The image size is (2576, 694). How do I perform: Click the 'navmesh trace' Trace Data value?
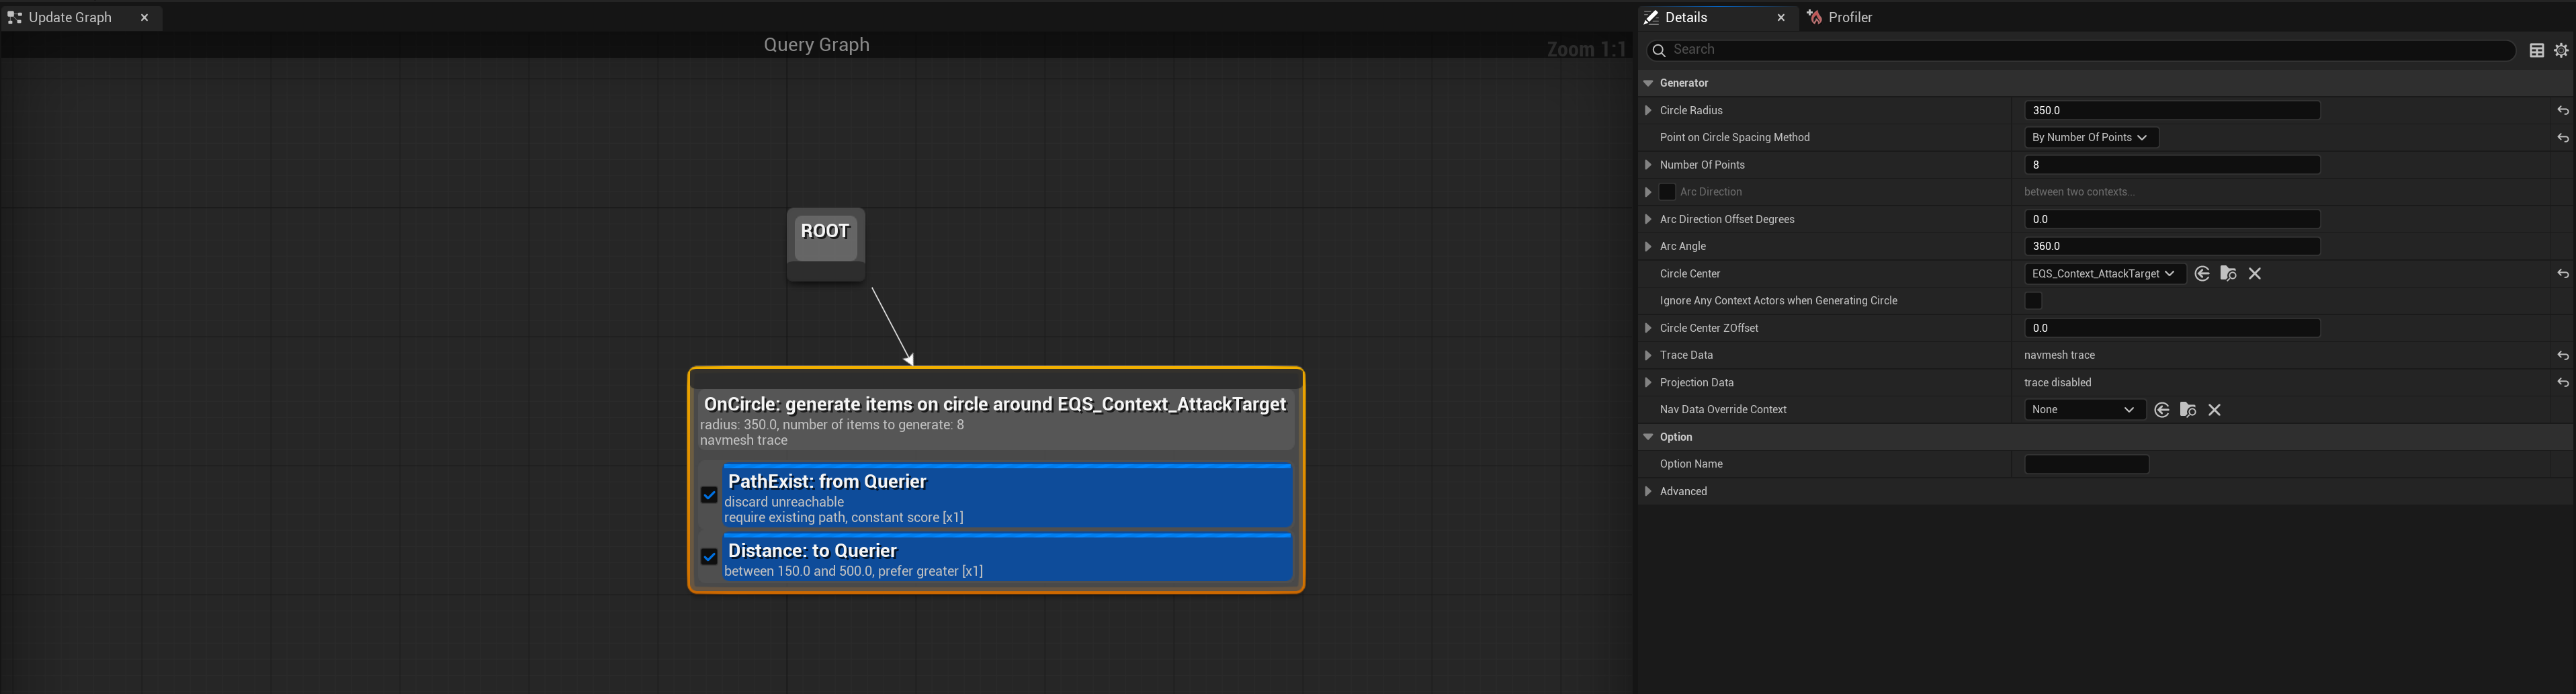pos(2059,355)
